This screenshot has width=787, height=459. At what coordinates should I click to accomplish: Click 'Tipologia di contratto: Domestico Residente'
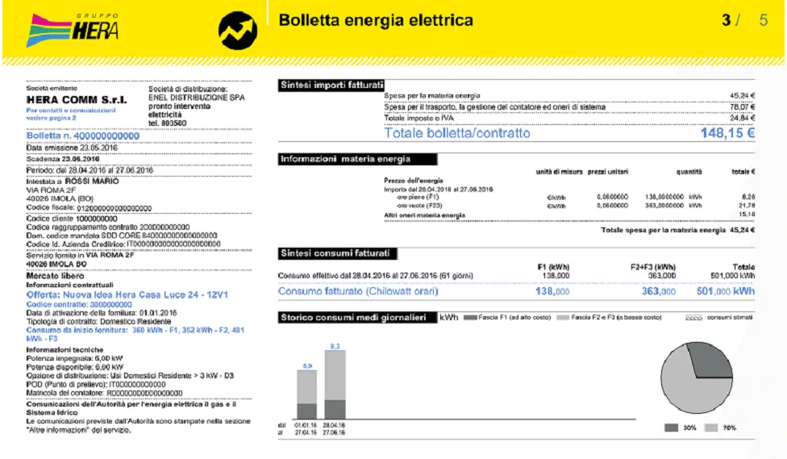pyautogui.click(x=98, y=321)
